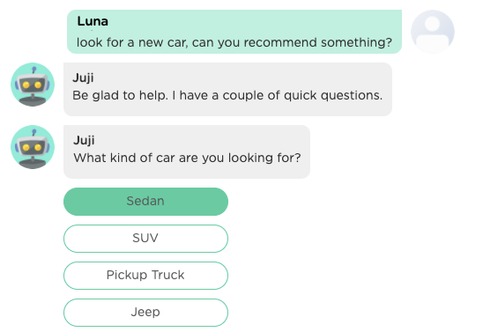Click Luna's gray user profile avatar
Viewport: 498px width, 332px height.
pyautogui.click(x=432, y=32)
